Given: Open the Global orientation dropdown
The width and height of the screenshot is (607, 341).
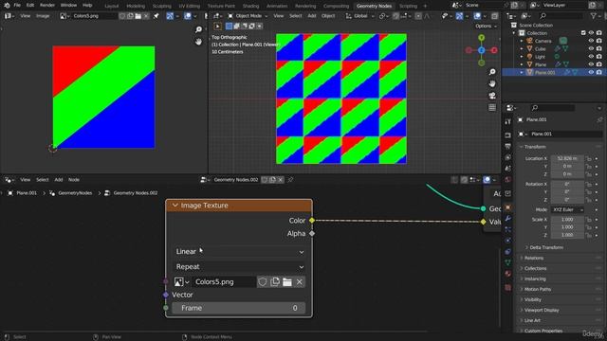Looking at the screenshot, I should [x=359, y=16].
